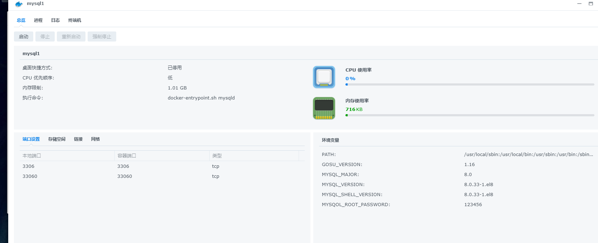This screenshot has height=243, width=598.
Task: Click the 1.16 GOSU version value
Action: pyautogui.click(x=470, y=165)
